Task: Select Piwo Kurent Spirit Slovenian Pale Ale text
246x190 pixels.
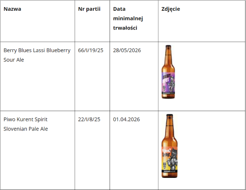Action: (26, 124)
